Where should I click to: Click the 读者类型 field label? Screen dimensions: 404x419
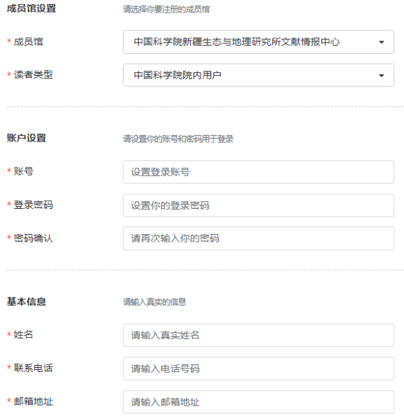33,74
